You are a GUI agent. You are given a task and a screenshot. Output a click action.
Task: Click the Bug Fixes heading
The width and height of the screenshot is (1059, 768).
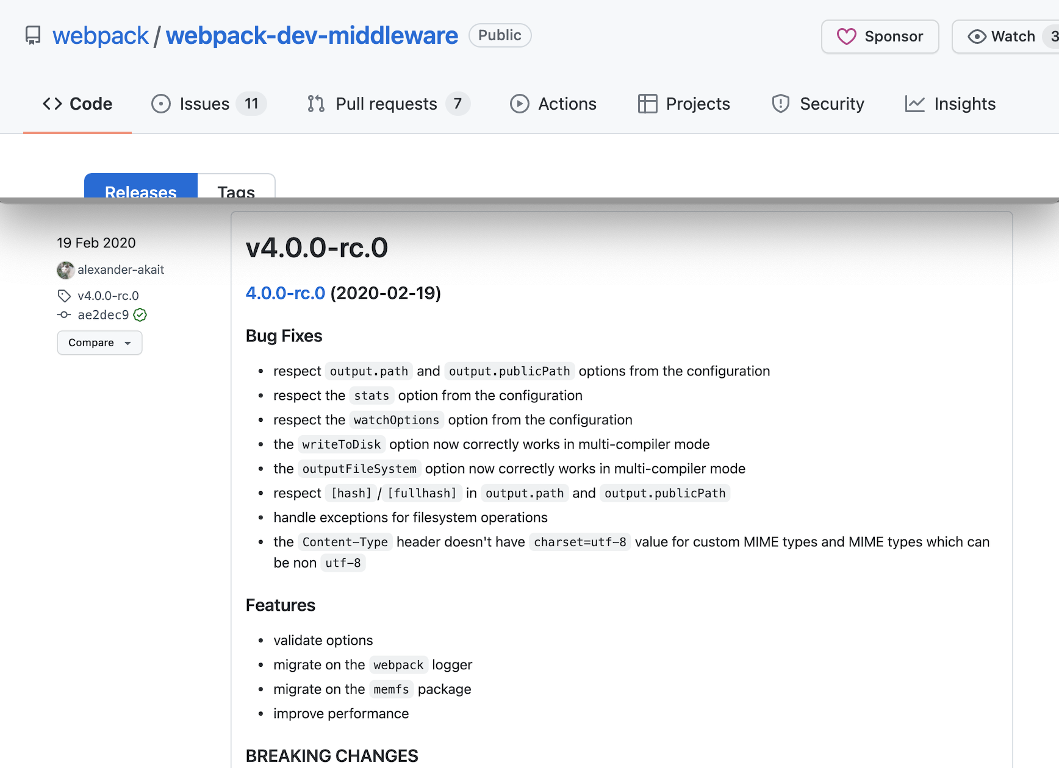click(284, 336)
